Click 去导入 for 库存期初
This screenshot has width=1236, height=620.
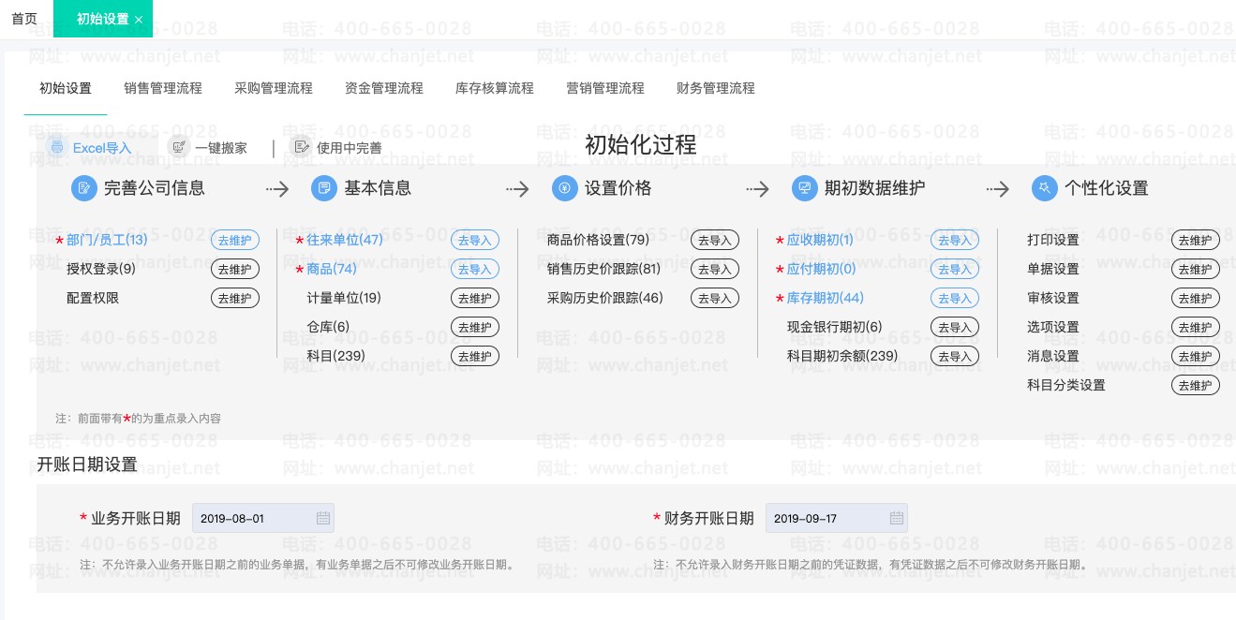(955, 299)
